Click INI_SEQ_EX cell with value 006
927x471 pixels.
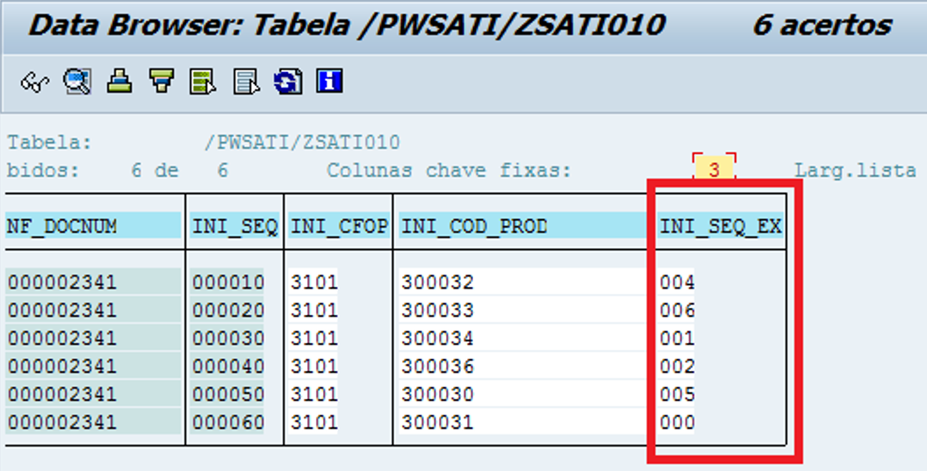point(677,310)
